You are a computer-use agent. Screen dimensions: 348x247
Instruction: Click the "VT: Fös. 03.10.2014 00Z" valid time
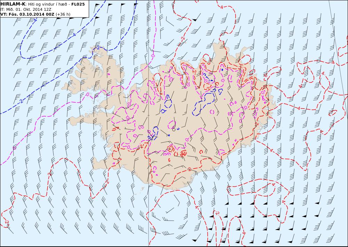[x=27, y=14]
